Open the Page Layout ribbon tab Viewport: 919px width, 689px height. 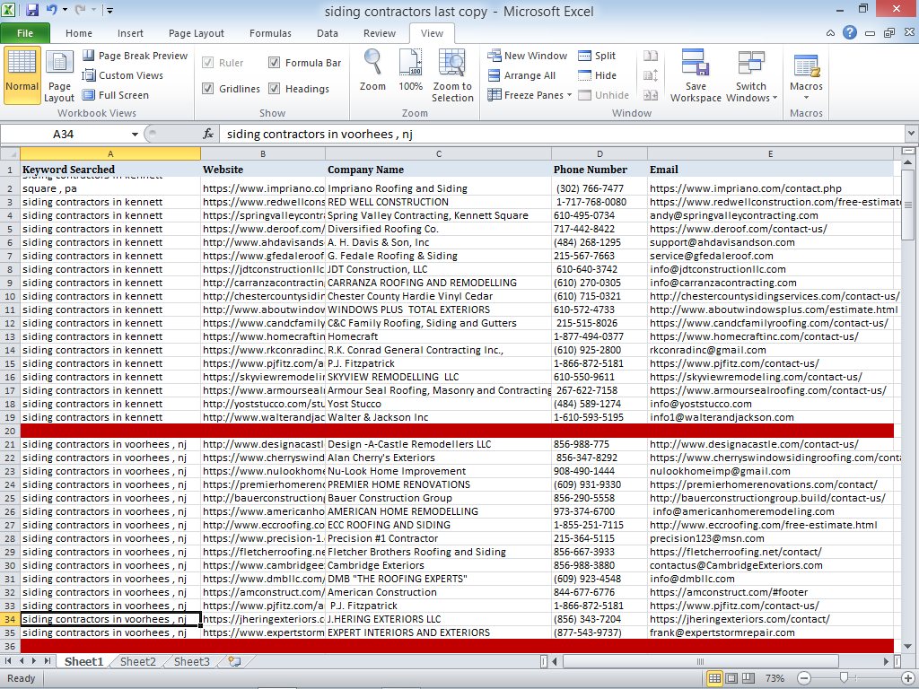[x=197, y=33]
